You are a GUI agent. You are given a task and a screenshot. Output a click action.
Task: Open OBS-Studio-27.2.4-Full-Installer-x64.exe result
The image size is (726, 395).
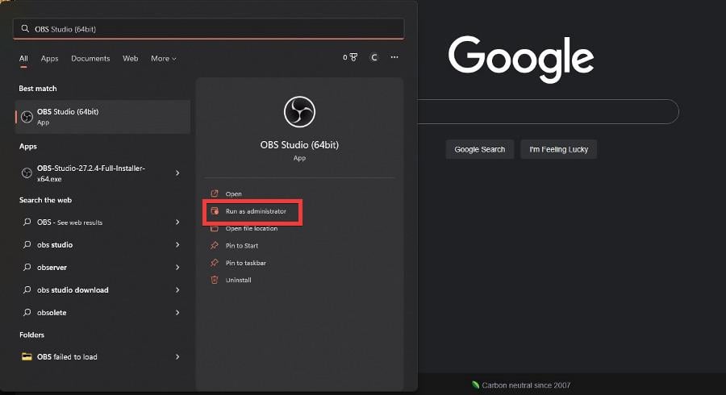click(x=102, y=173)
